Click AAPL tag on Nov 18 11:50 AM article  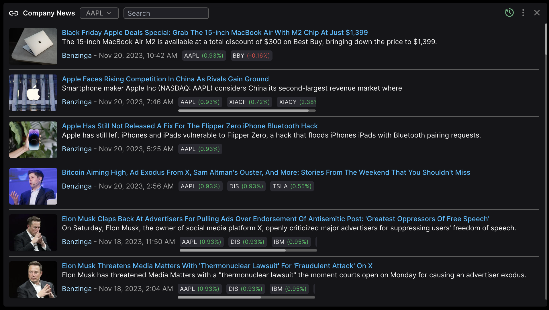coord(201,242)
